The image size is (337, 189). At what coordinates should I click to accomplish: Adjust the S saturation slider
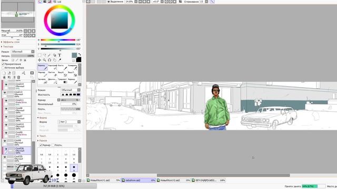click(x=58, y=44)
